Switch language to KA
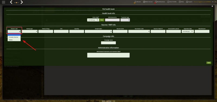Viewport: 217px width, 102px height. 213,2
